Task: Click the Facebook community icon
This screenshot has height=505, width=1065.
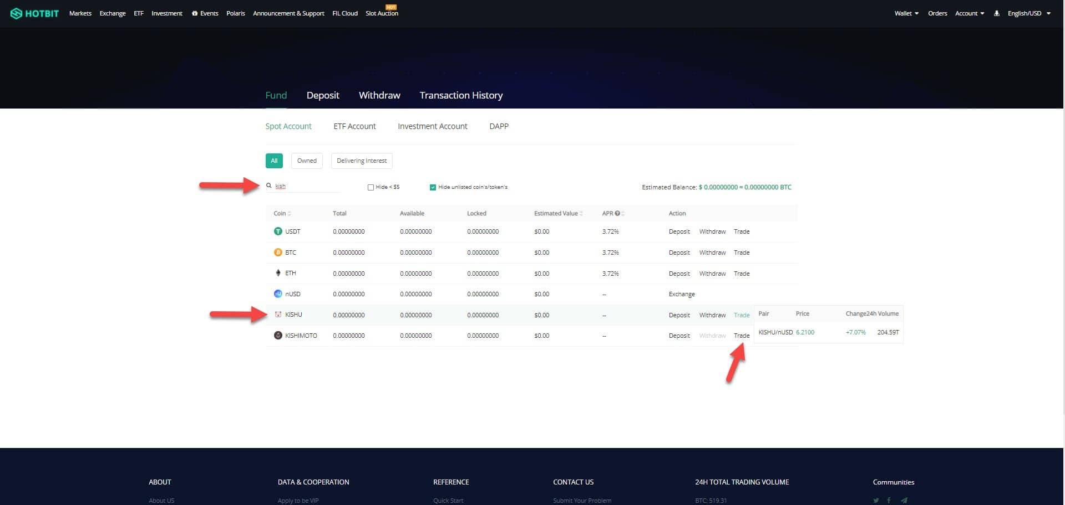Action: click(889, 501)
